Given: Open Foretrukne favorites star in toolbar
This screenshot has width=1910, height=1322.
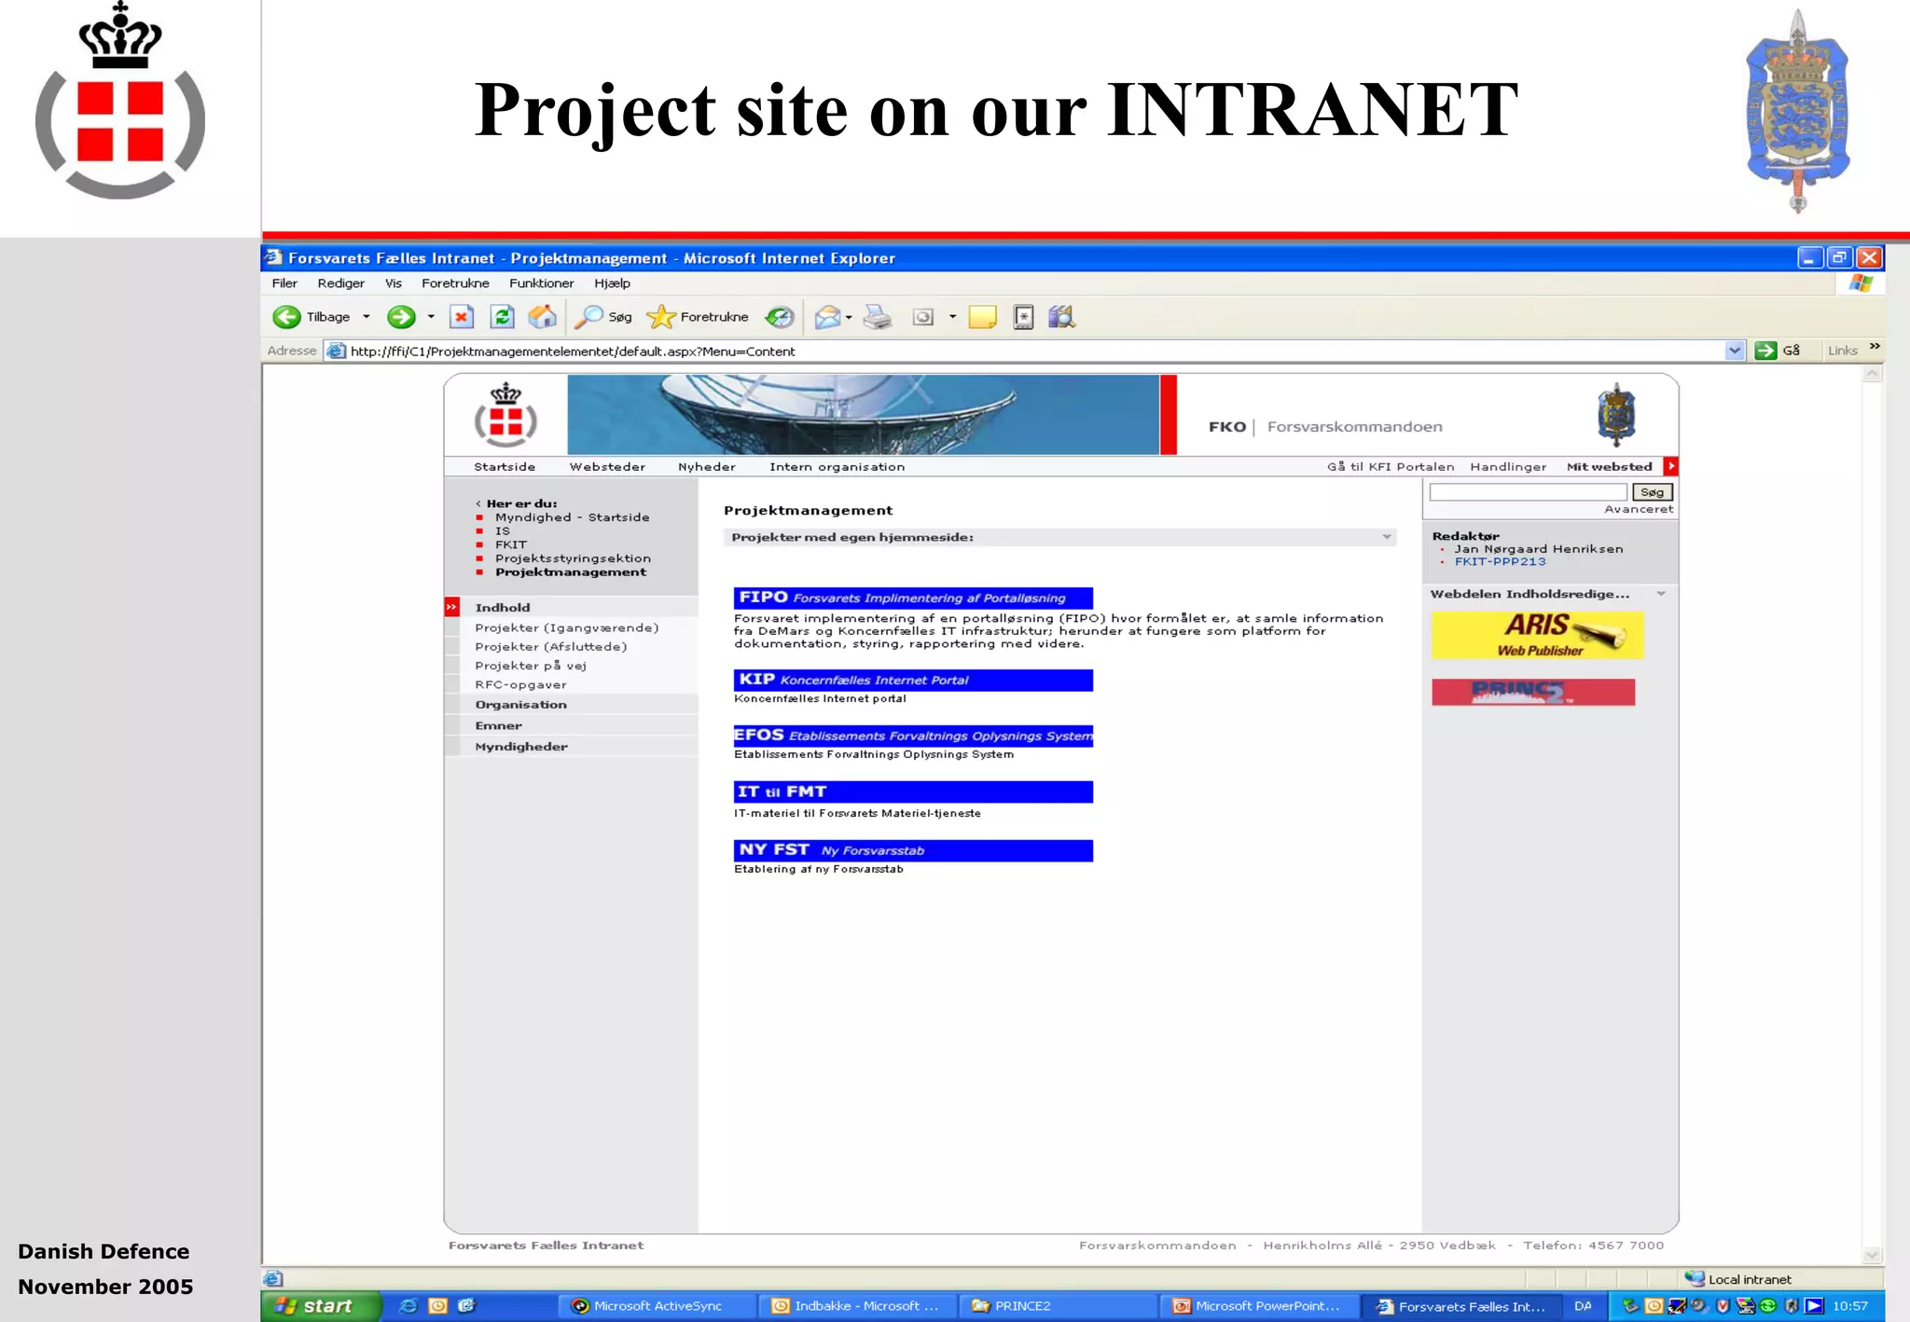Looking at the screenshot, I should tap(698, 317).
